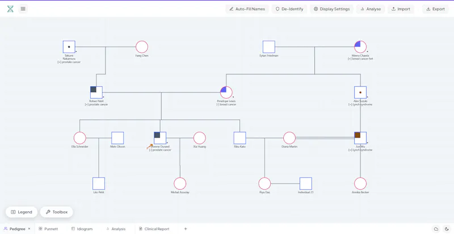The image size is (454, 234).
Task: Open the Toolbox panel
Action: pos(56,212)
